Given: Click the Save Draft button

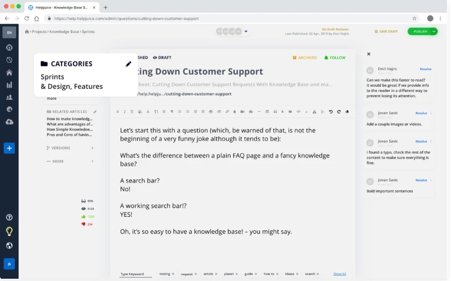Looking at the screenshot, I should tap(386, 31).
